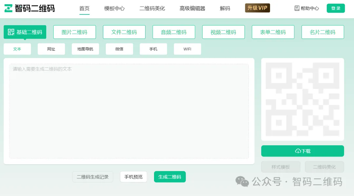
Task: Select the 网址 content type
Action: 51,49
